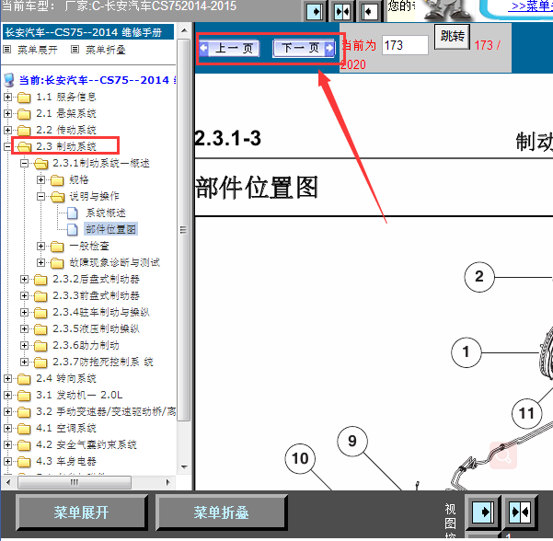Expand the 故障现象诊断与测试 folder
The image size is (553, 541).
pos(40,263)
